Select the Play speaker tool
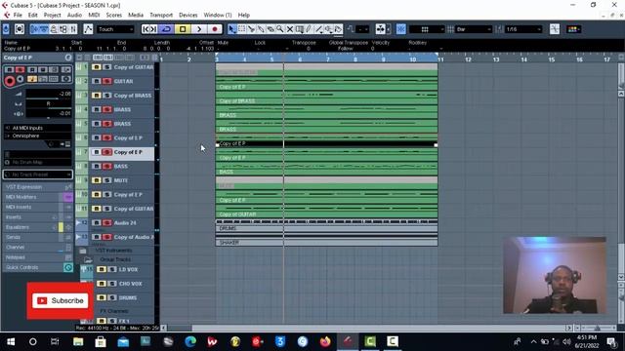Viewport: 625px width, 351px height. coord(328,29)
